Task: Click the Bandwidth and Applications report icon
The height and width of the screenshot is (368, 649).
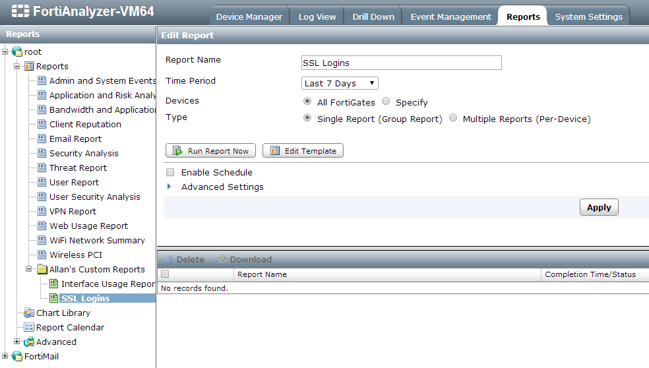Action: pos(42,109)
